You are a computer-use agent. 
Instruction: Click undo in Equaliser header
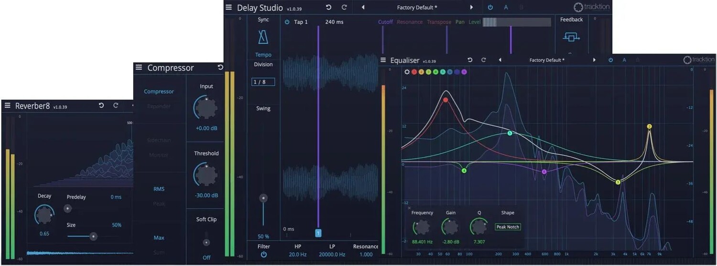click(x=470, y=60)
